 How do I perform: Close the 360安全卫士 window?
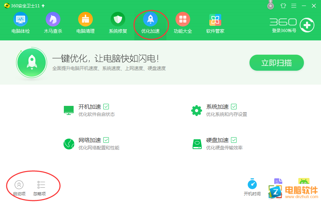point(314,6)
